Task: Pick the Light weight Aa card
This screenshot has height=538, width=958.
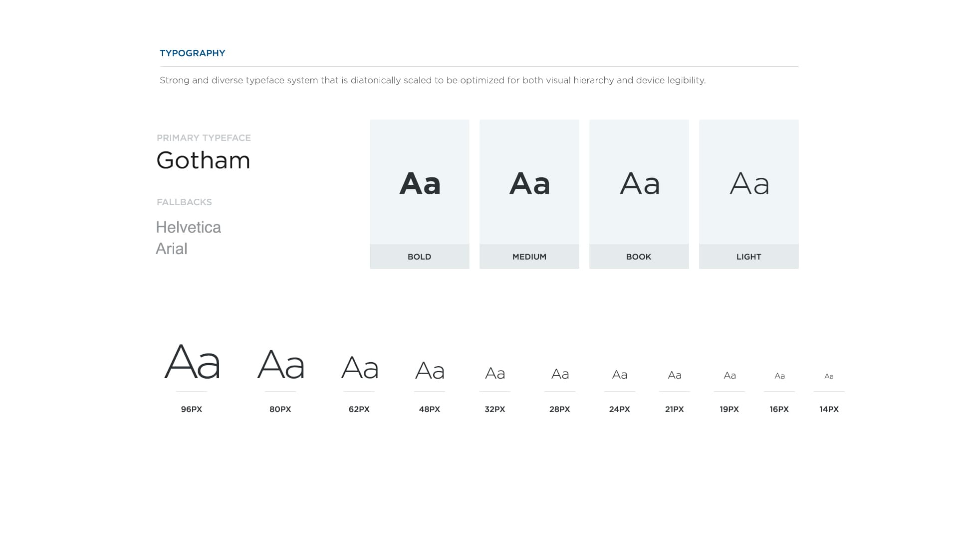Action: (x=748, y=194)
